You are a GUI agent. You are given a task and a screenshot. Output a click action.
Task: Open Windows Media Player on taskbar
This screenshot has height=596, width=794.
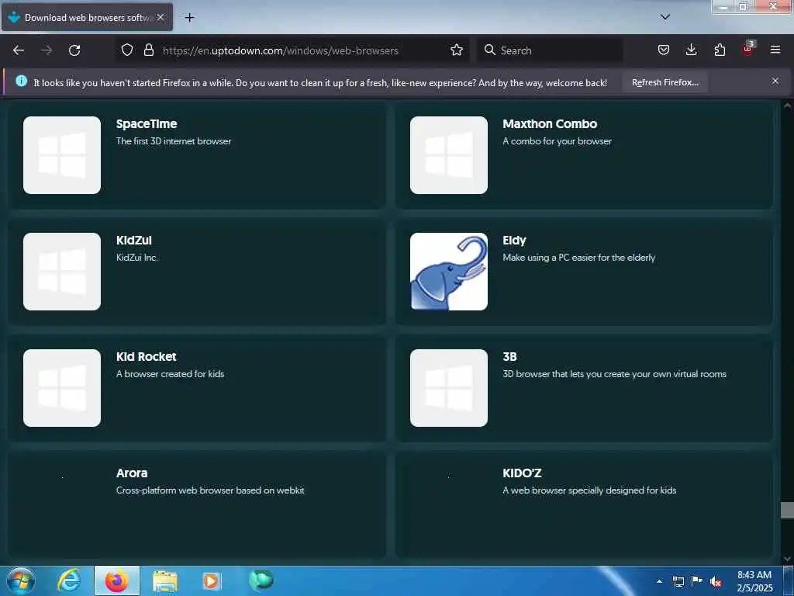[x=212, y=581]
